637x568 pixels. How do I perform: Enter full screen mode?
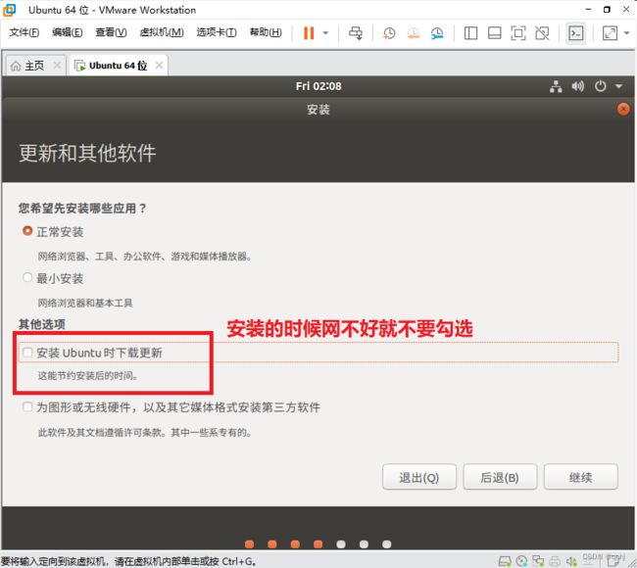coord(518,33)
